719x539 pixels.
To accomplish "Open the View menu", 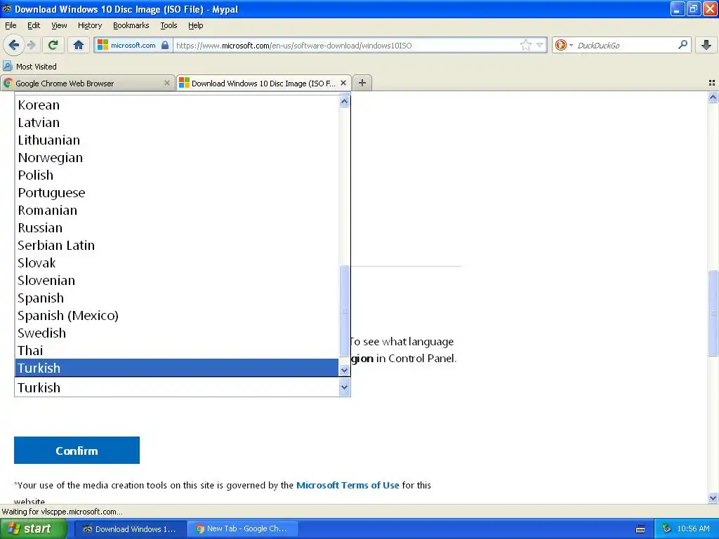I will point(59,25).
